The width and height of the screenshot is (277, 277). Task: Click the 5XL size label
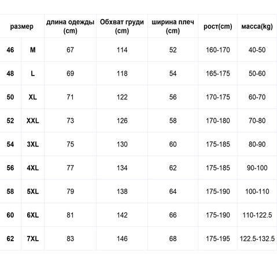click(x=33, y=192)
